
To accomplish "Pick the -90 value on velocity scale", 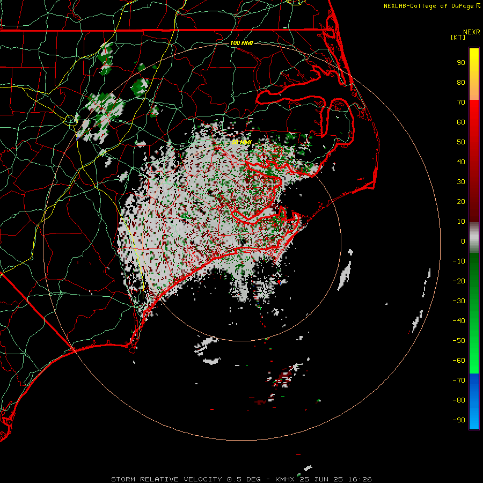I will point(459,420).
